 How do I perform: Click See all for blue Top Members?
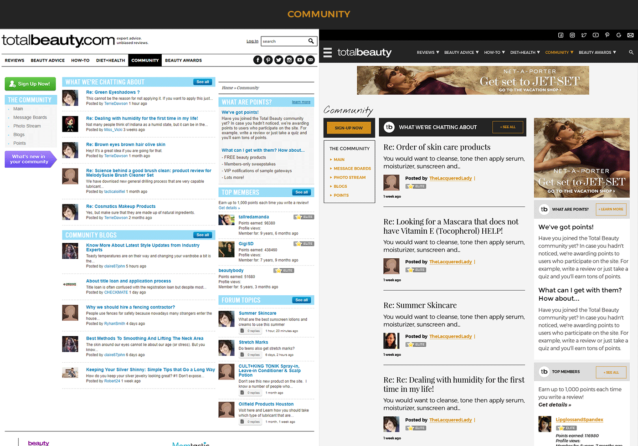(302, 192)
